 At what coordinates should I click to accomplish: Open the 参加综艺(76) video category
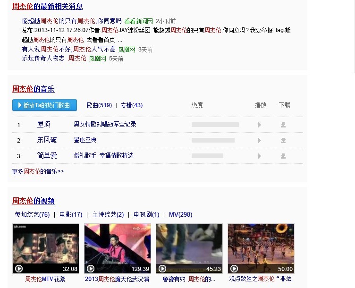[32, 214]
